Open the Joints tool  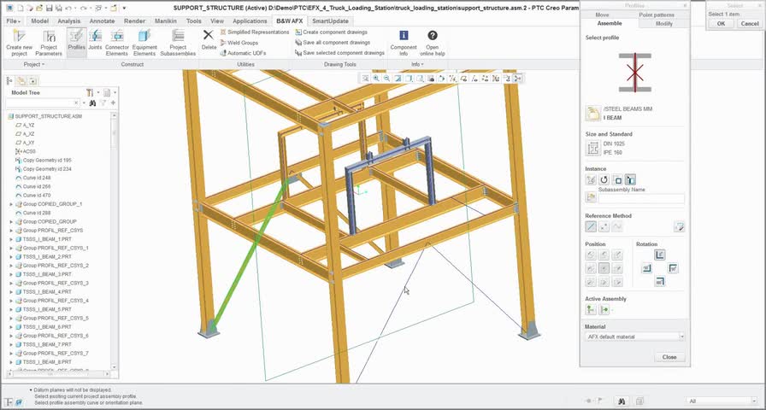pyautogui.click(x=95, y=42)
